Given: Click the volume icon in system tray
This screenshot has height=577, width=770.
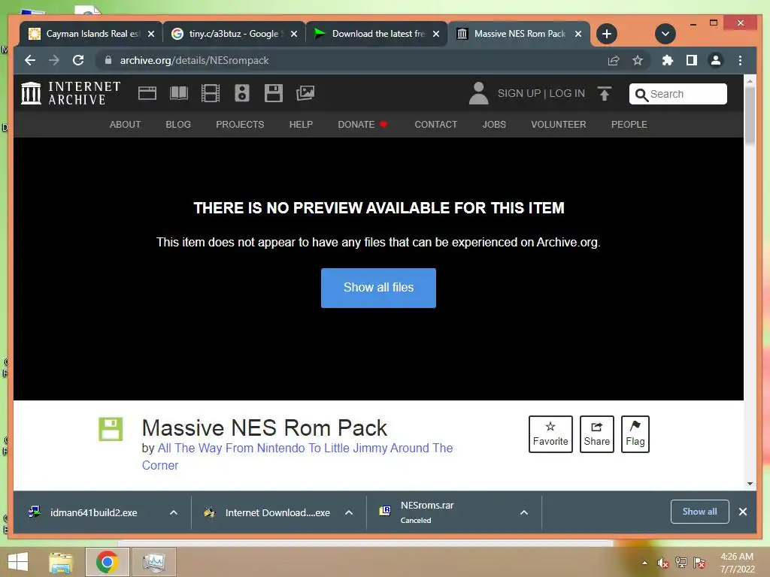Looking at the screenshot, I should coord(663,563).
